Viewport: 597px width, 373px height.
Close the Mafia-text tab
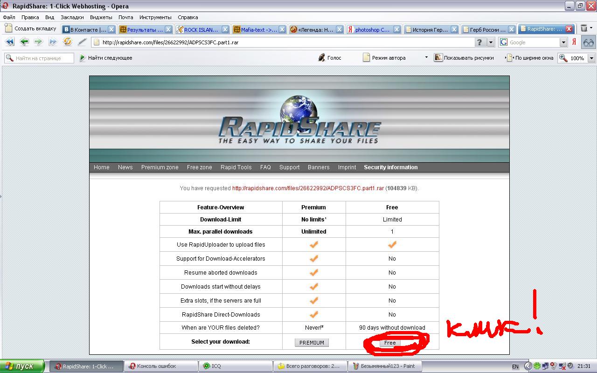(x=282, y=29)
